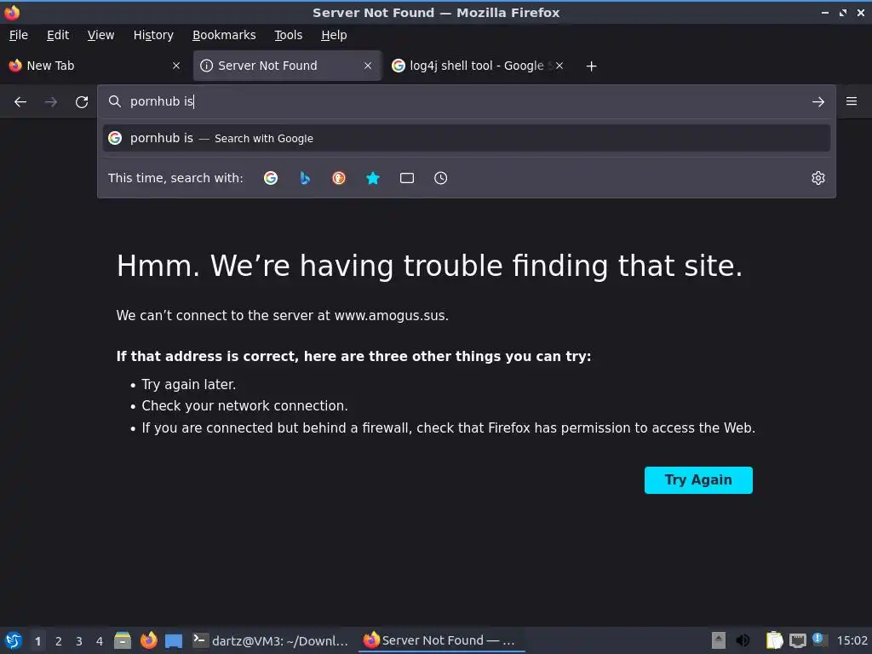Open the Help menu
Viewport: 872px width, 654px height.
pyautogui.click(x=334, y=35)
